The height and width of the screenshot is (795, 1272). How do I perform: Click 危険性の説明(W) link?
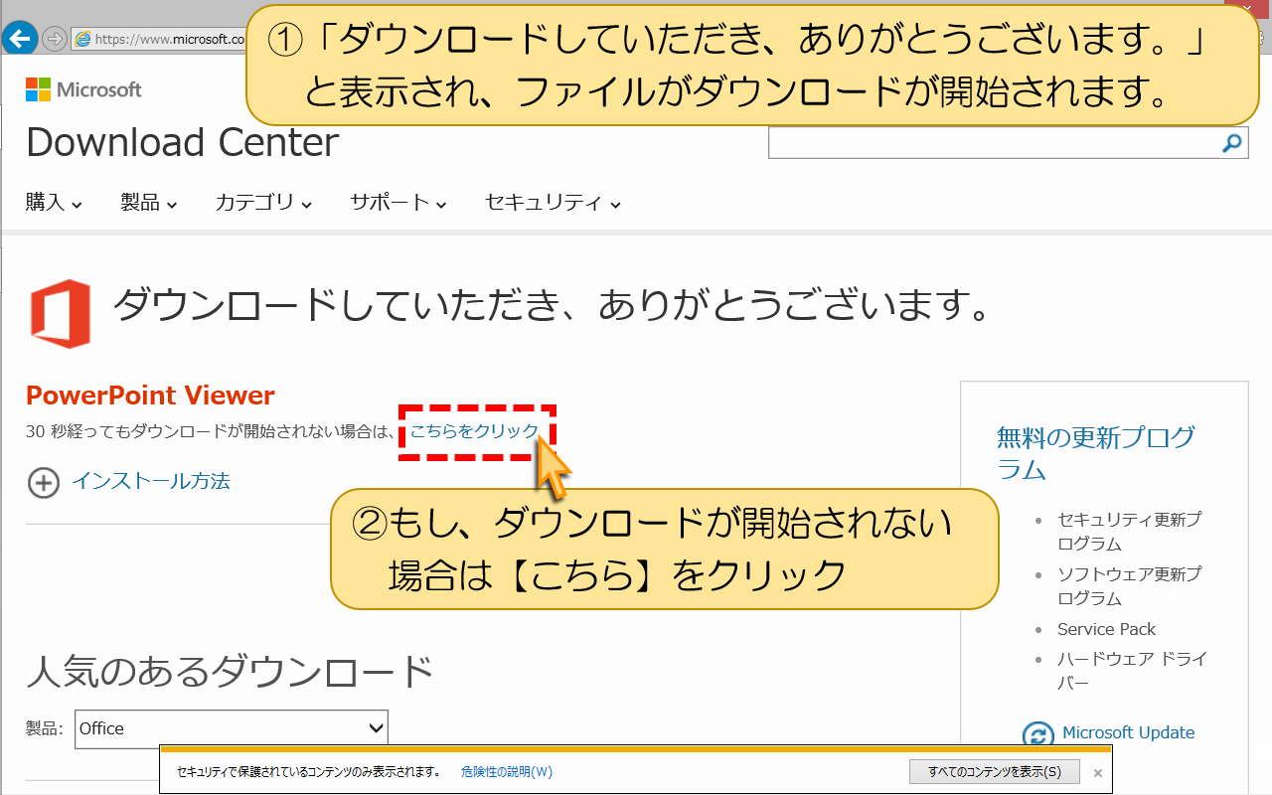click(x=507, y=772)
